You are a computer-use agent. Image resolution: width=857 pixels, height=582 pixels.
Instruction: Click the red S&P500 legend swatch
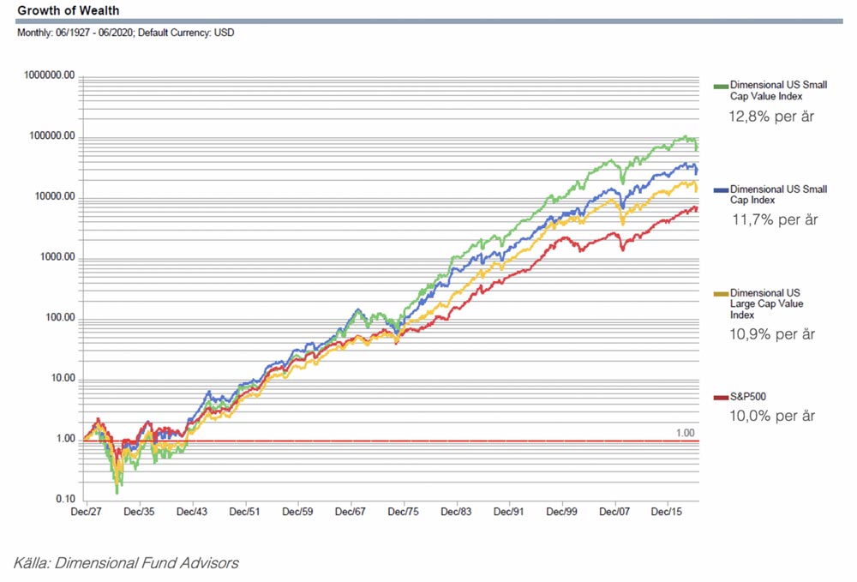[721, 398]
